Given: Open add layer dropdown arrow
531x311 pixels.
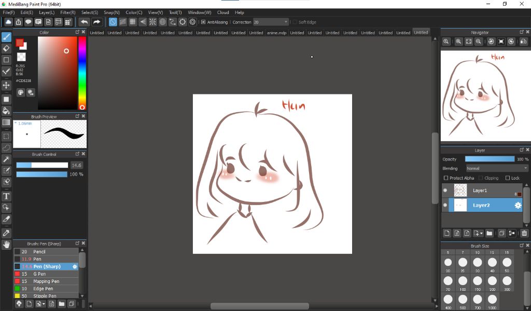Looking at the screenshot, I should [x=481, y=234].
